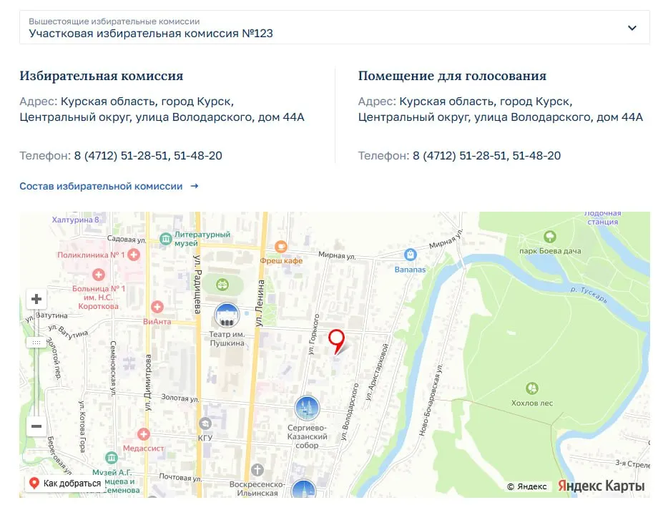Click Сергиево-Казанский собор landmark icon
Viewport: 663px width, 505px height.
pyautogui.click(x=307, y=408)
